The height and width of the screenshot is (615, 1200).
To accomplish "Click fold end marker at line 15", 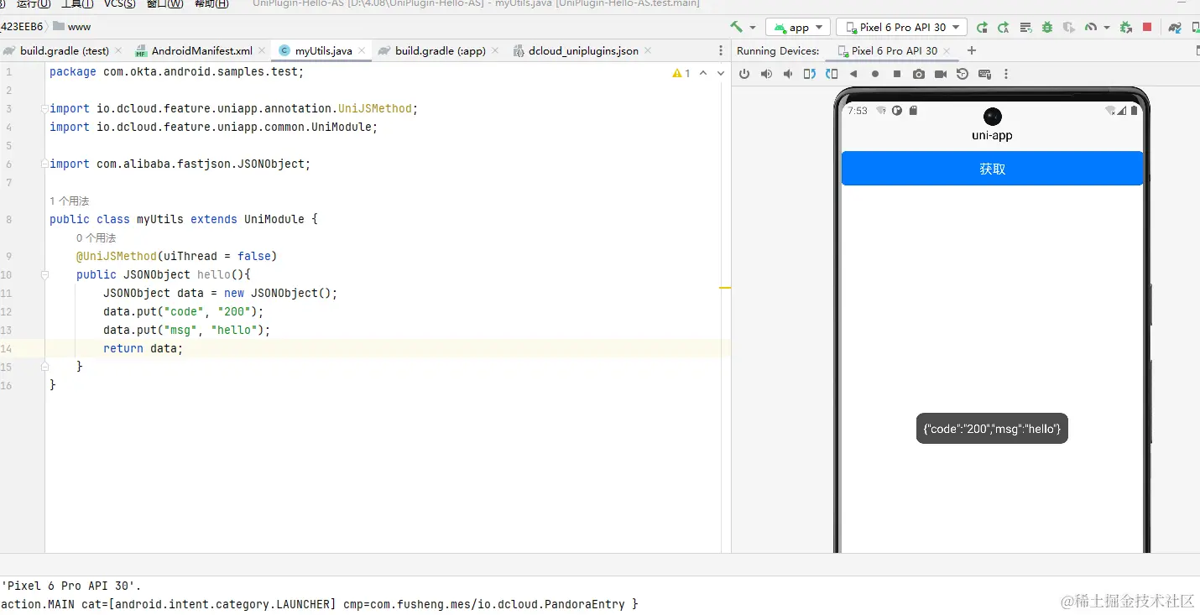I will pos(44,367).
